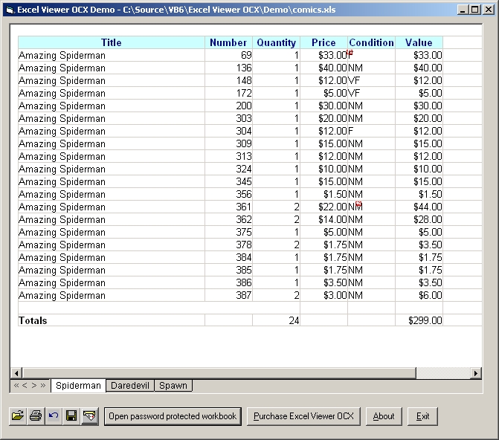The height and width of the screenshot is (440, 499).
Task: Select the Title column header
Action: click(x=112, y=42)
